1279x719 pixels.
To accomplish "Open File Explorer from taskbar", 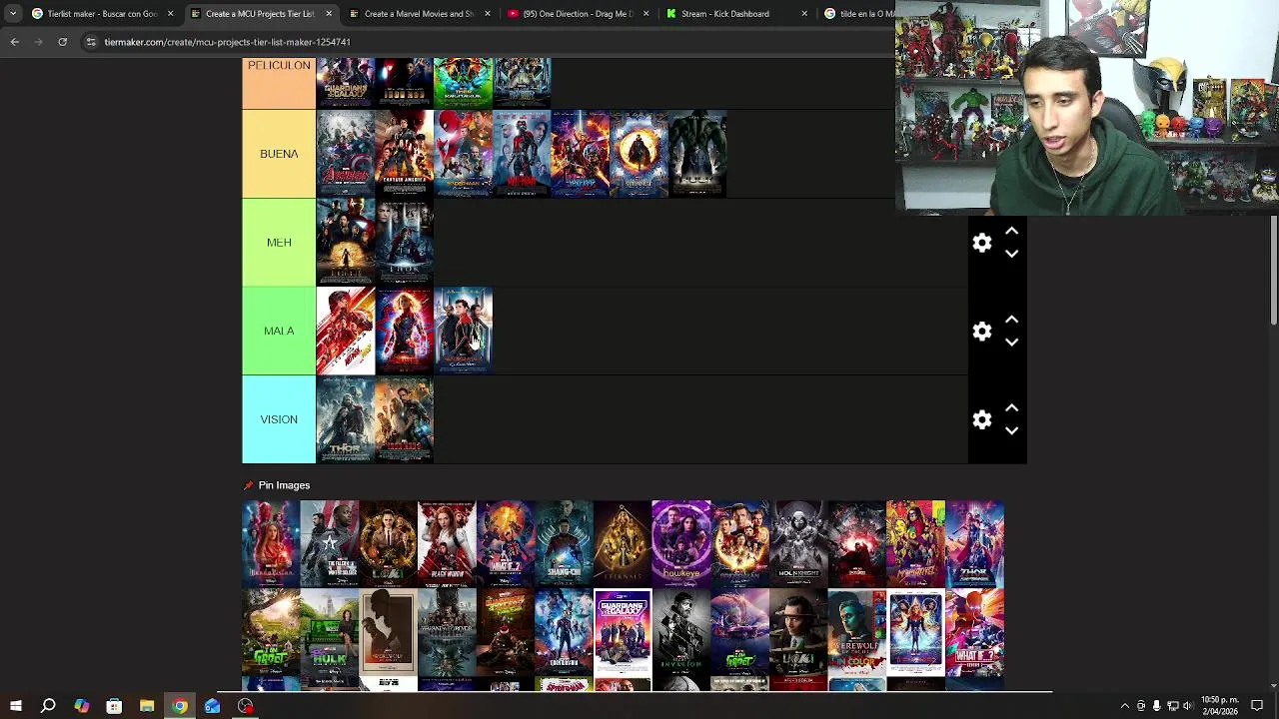I will (147, 706).
